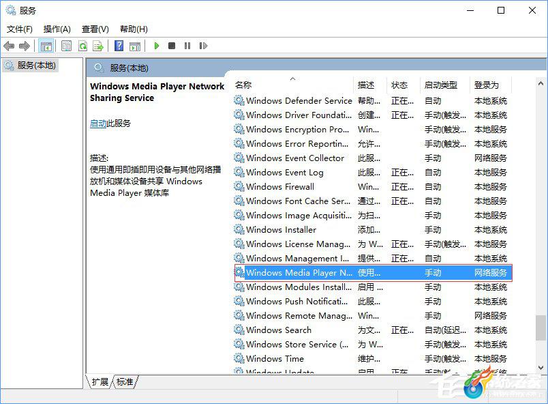Select the Windows Time row
The width and height of the screenshot is (548, 404).
click(x=373, y=359)
